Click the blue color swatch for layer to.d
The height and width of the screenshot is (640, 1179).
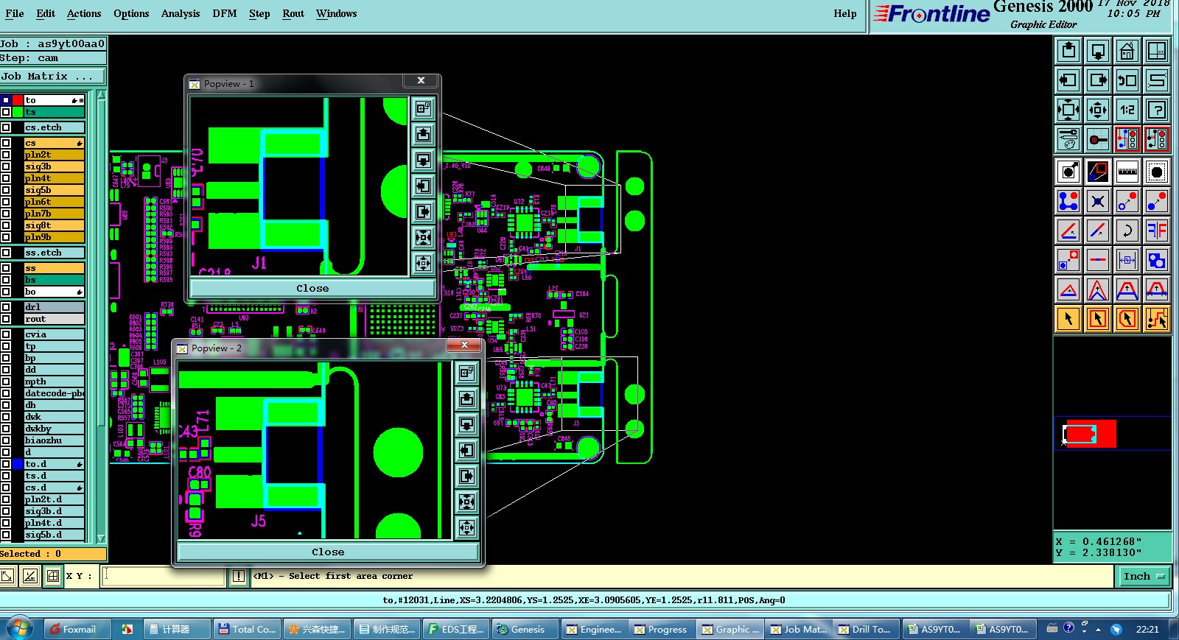[x=18, y=464]
